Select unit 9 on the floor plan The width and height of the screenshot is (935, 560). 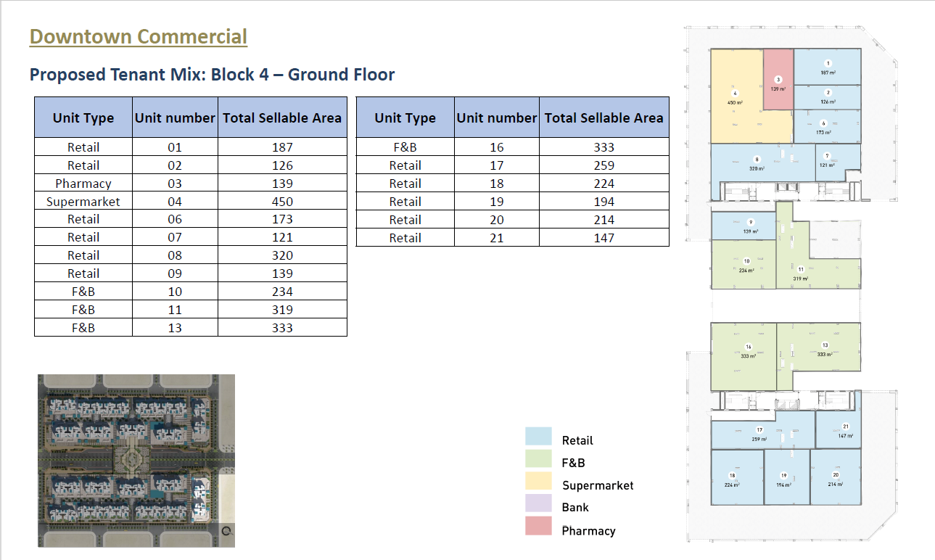pyautogui.click(x=744, y=226)
